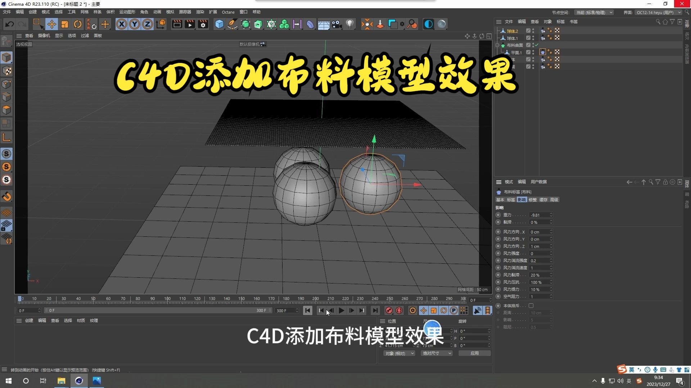Screen dimensions: 691x388
Task: Switch to the 修整 tab of the cloth tag
Action: pyautogui.click(x=533, y=200)
